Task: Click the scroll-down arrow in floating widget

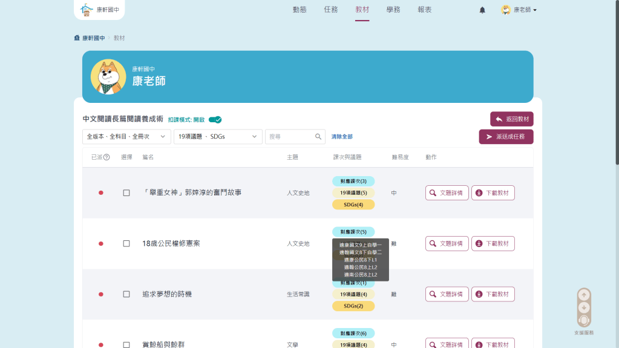Action: point(584,307)
